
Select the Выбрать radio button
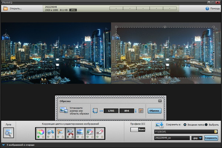[x=206, y=125]
